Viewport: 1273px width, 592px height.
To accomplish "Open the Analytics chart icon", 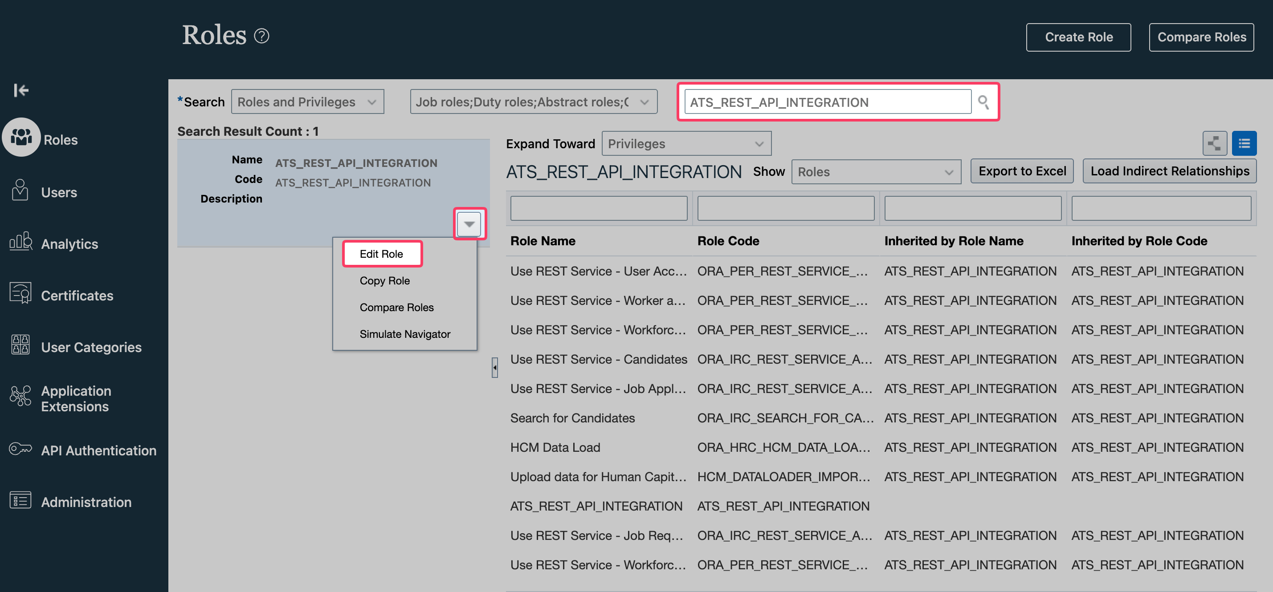I will click(x=21, y=241).
